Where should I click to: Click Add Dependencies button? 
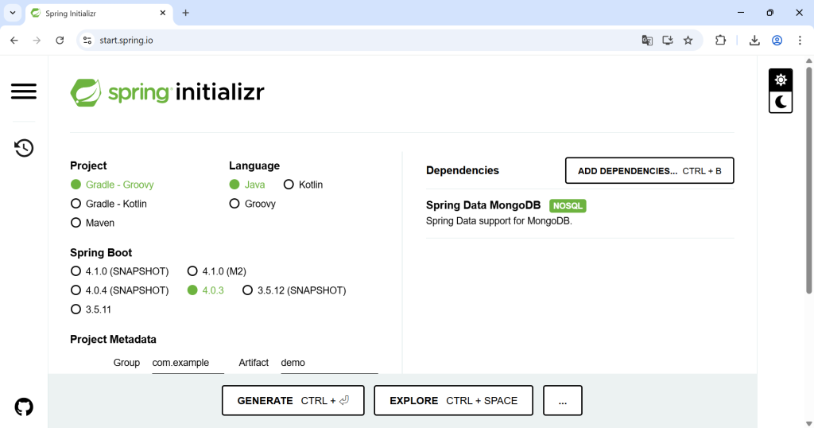pos(649,170)
